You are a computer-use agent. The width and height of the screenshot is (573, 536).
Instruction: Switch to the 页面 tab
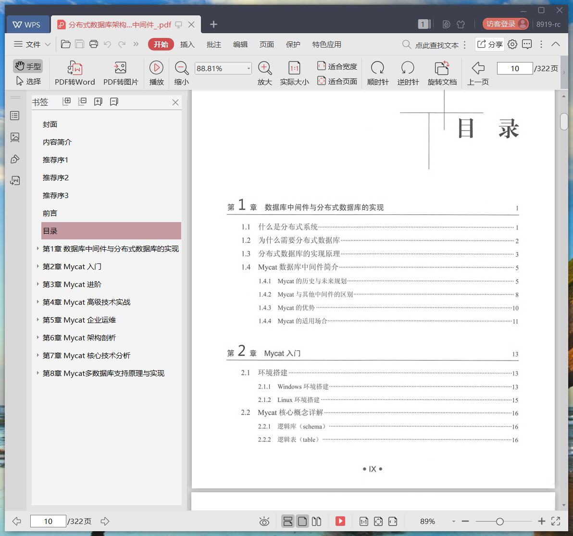pos(267,44)
